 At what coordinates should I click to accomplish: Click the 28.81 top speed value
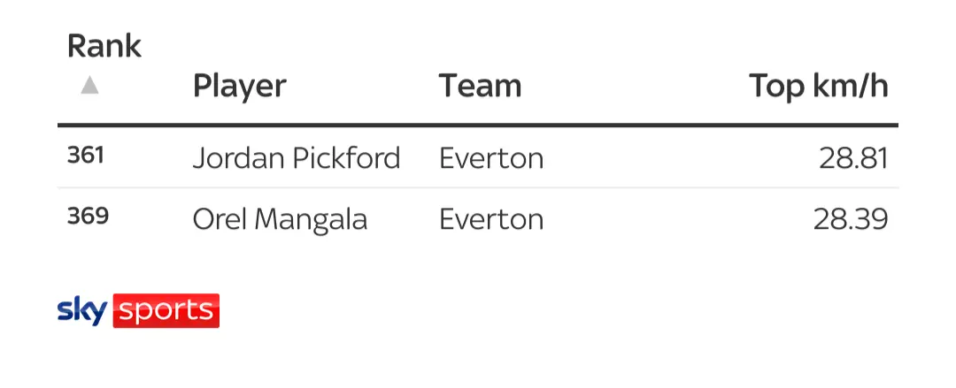(853, 158)
